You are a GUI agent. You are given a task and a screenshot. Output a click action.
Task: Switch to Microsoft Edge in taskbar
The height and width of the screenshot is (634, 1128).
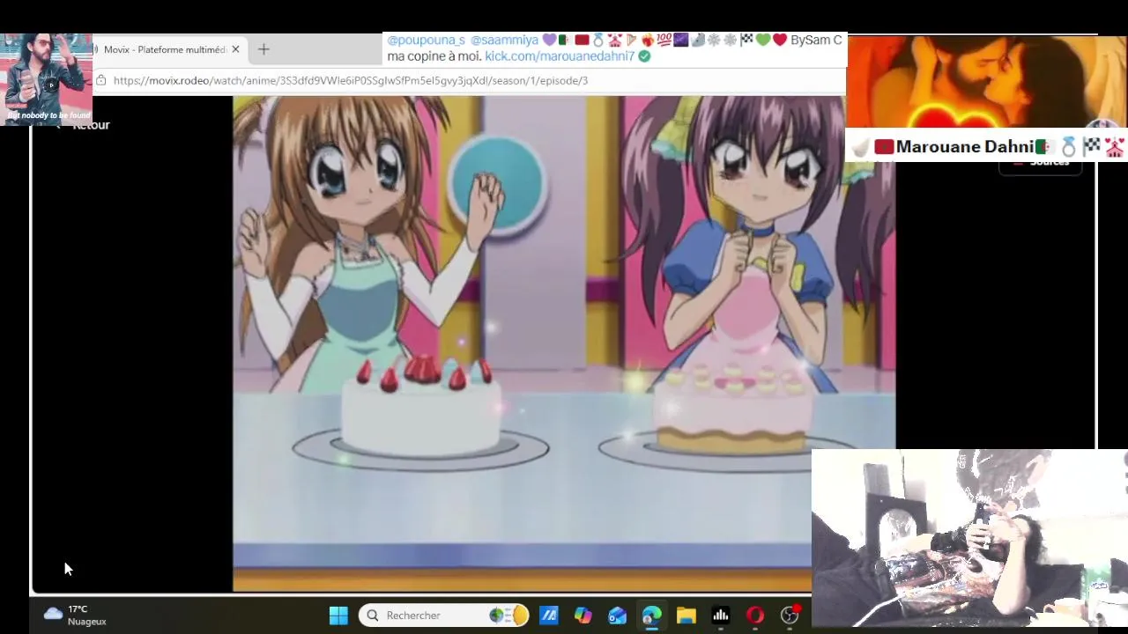pos(652,616)
